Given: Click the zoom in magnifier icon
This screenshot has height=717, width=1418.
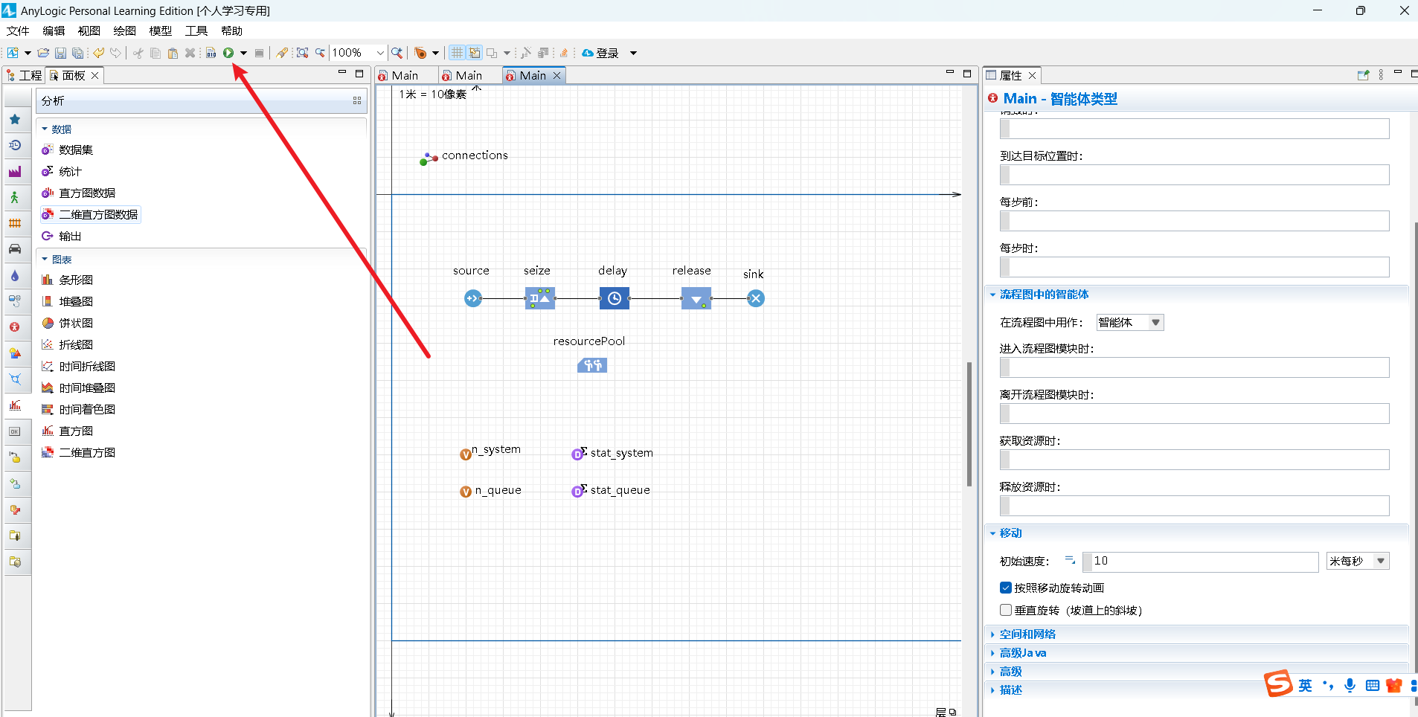Looking at the screenshot, I should pos(397,53).
